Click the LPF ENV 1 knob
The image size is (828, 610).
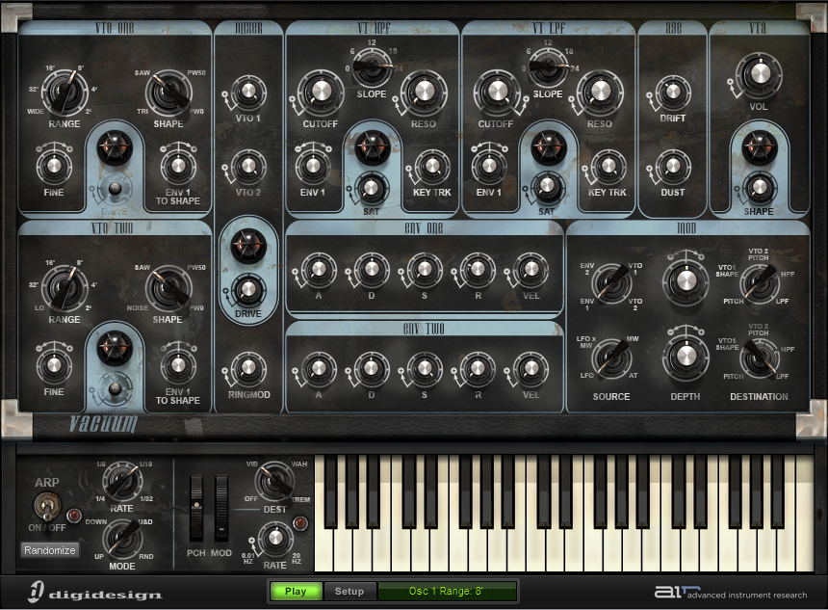(x=489, y=166)
